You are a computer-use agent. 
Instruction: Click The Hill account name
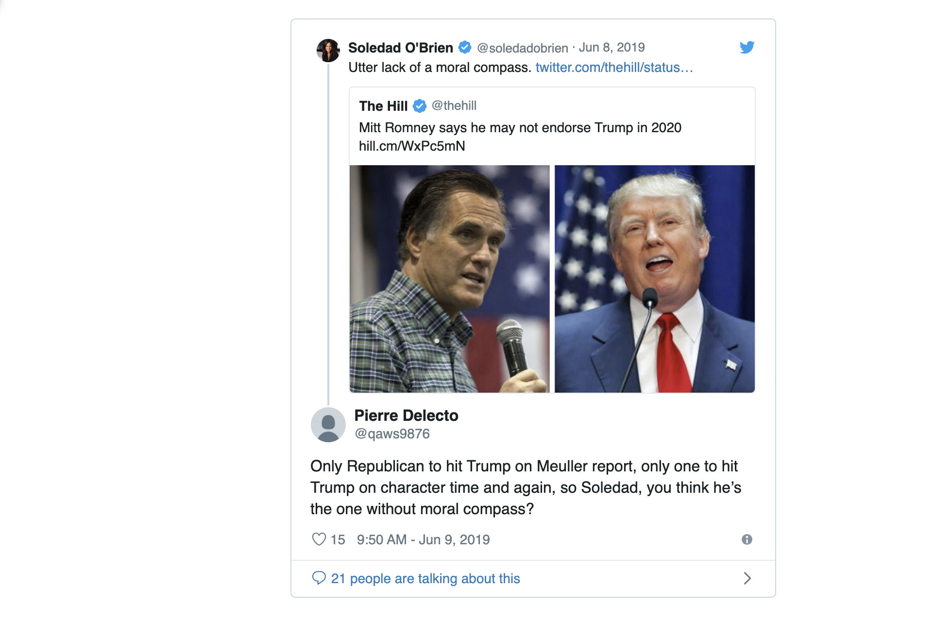click(383, 106)
